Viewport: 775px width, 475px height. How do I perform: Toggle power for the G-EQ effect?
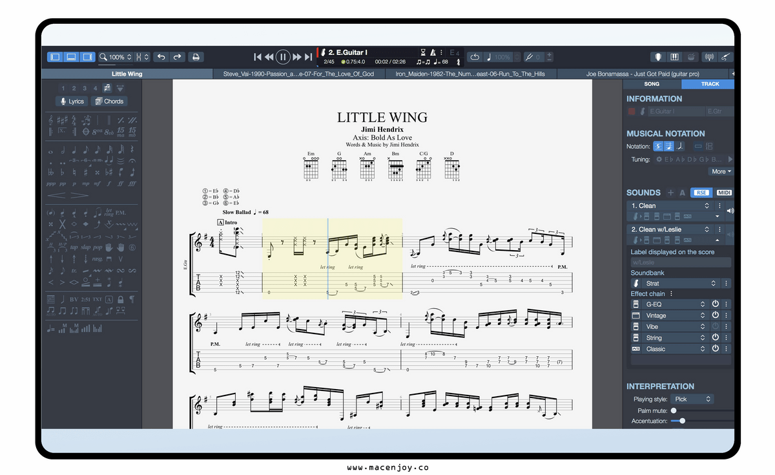tap(716, 304)
